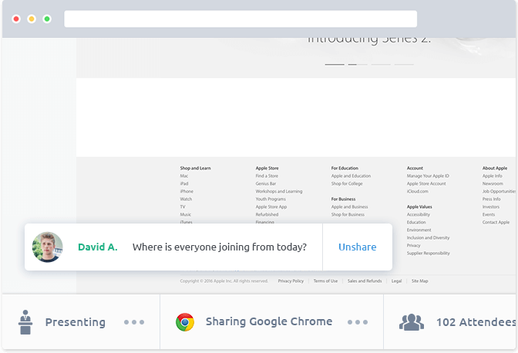This screenshot has width=518, height=353.
Task: Click the presenter podium icon
Action: coord(25,322)
